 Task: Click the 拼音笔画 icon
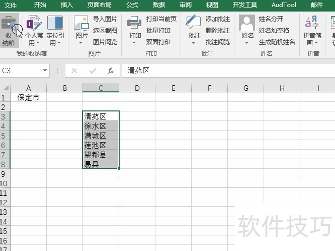click(x=312, y=23)
